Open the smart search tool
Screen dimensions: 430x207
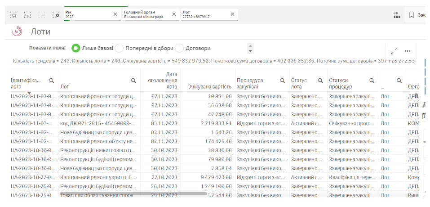[x=13, y=15]
